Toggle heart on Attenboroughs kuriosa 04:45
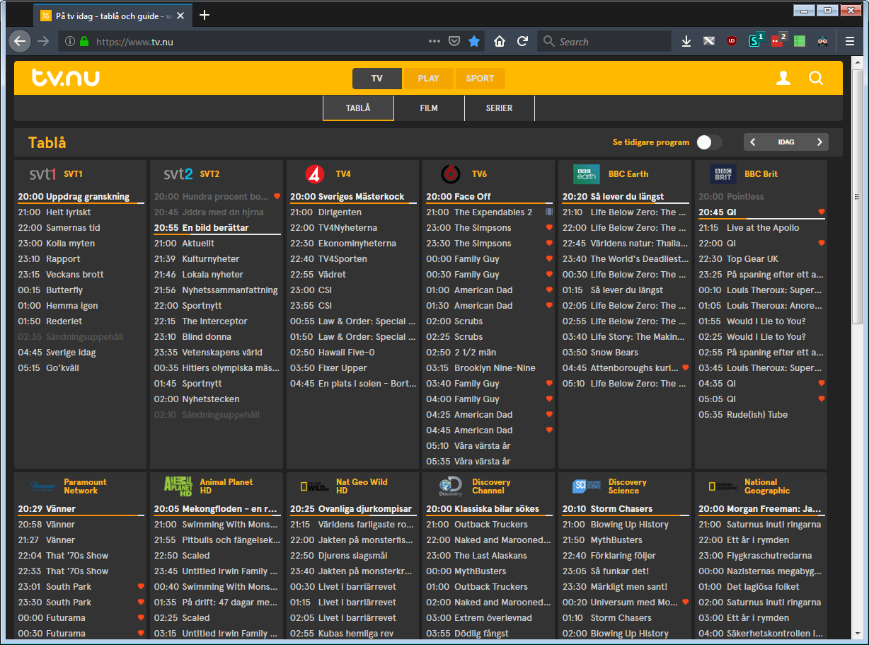Screen dimensions: 869x645 [x=685, y=368]
